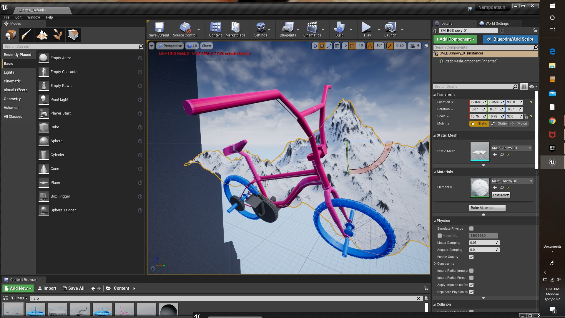Select the Place mode icon
This screenshot has height=318, width=565.
pyautogui.click(x=11, y=35)
